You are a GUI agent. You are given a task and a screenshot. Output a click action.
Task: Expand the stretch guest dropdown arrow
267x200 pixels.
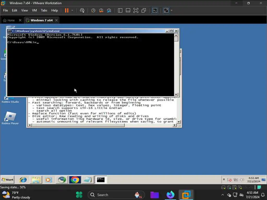point(172,10)
